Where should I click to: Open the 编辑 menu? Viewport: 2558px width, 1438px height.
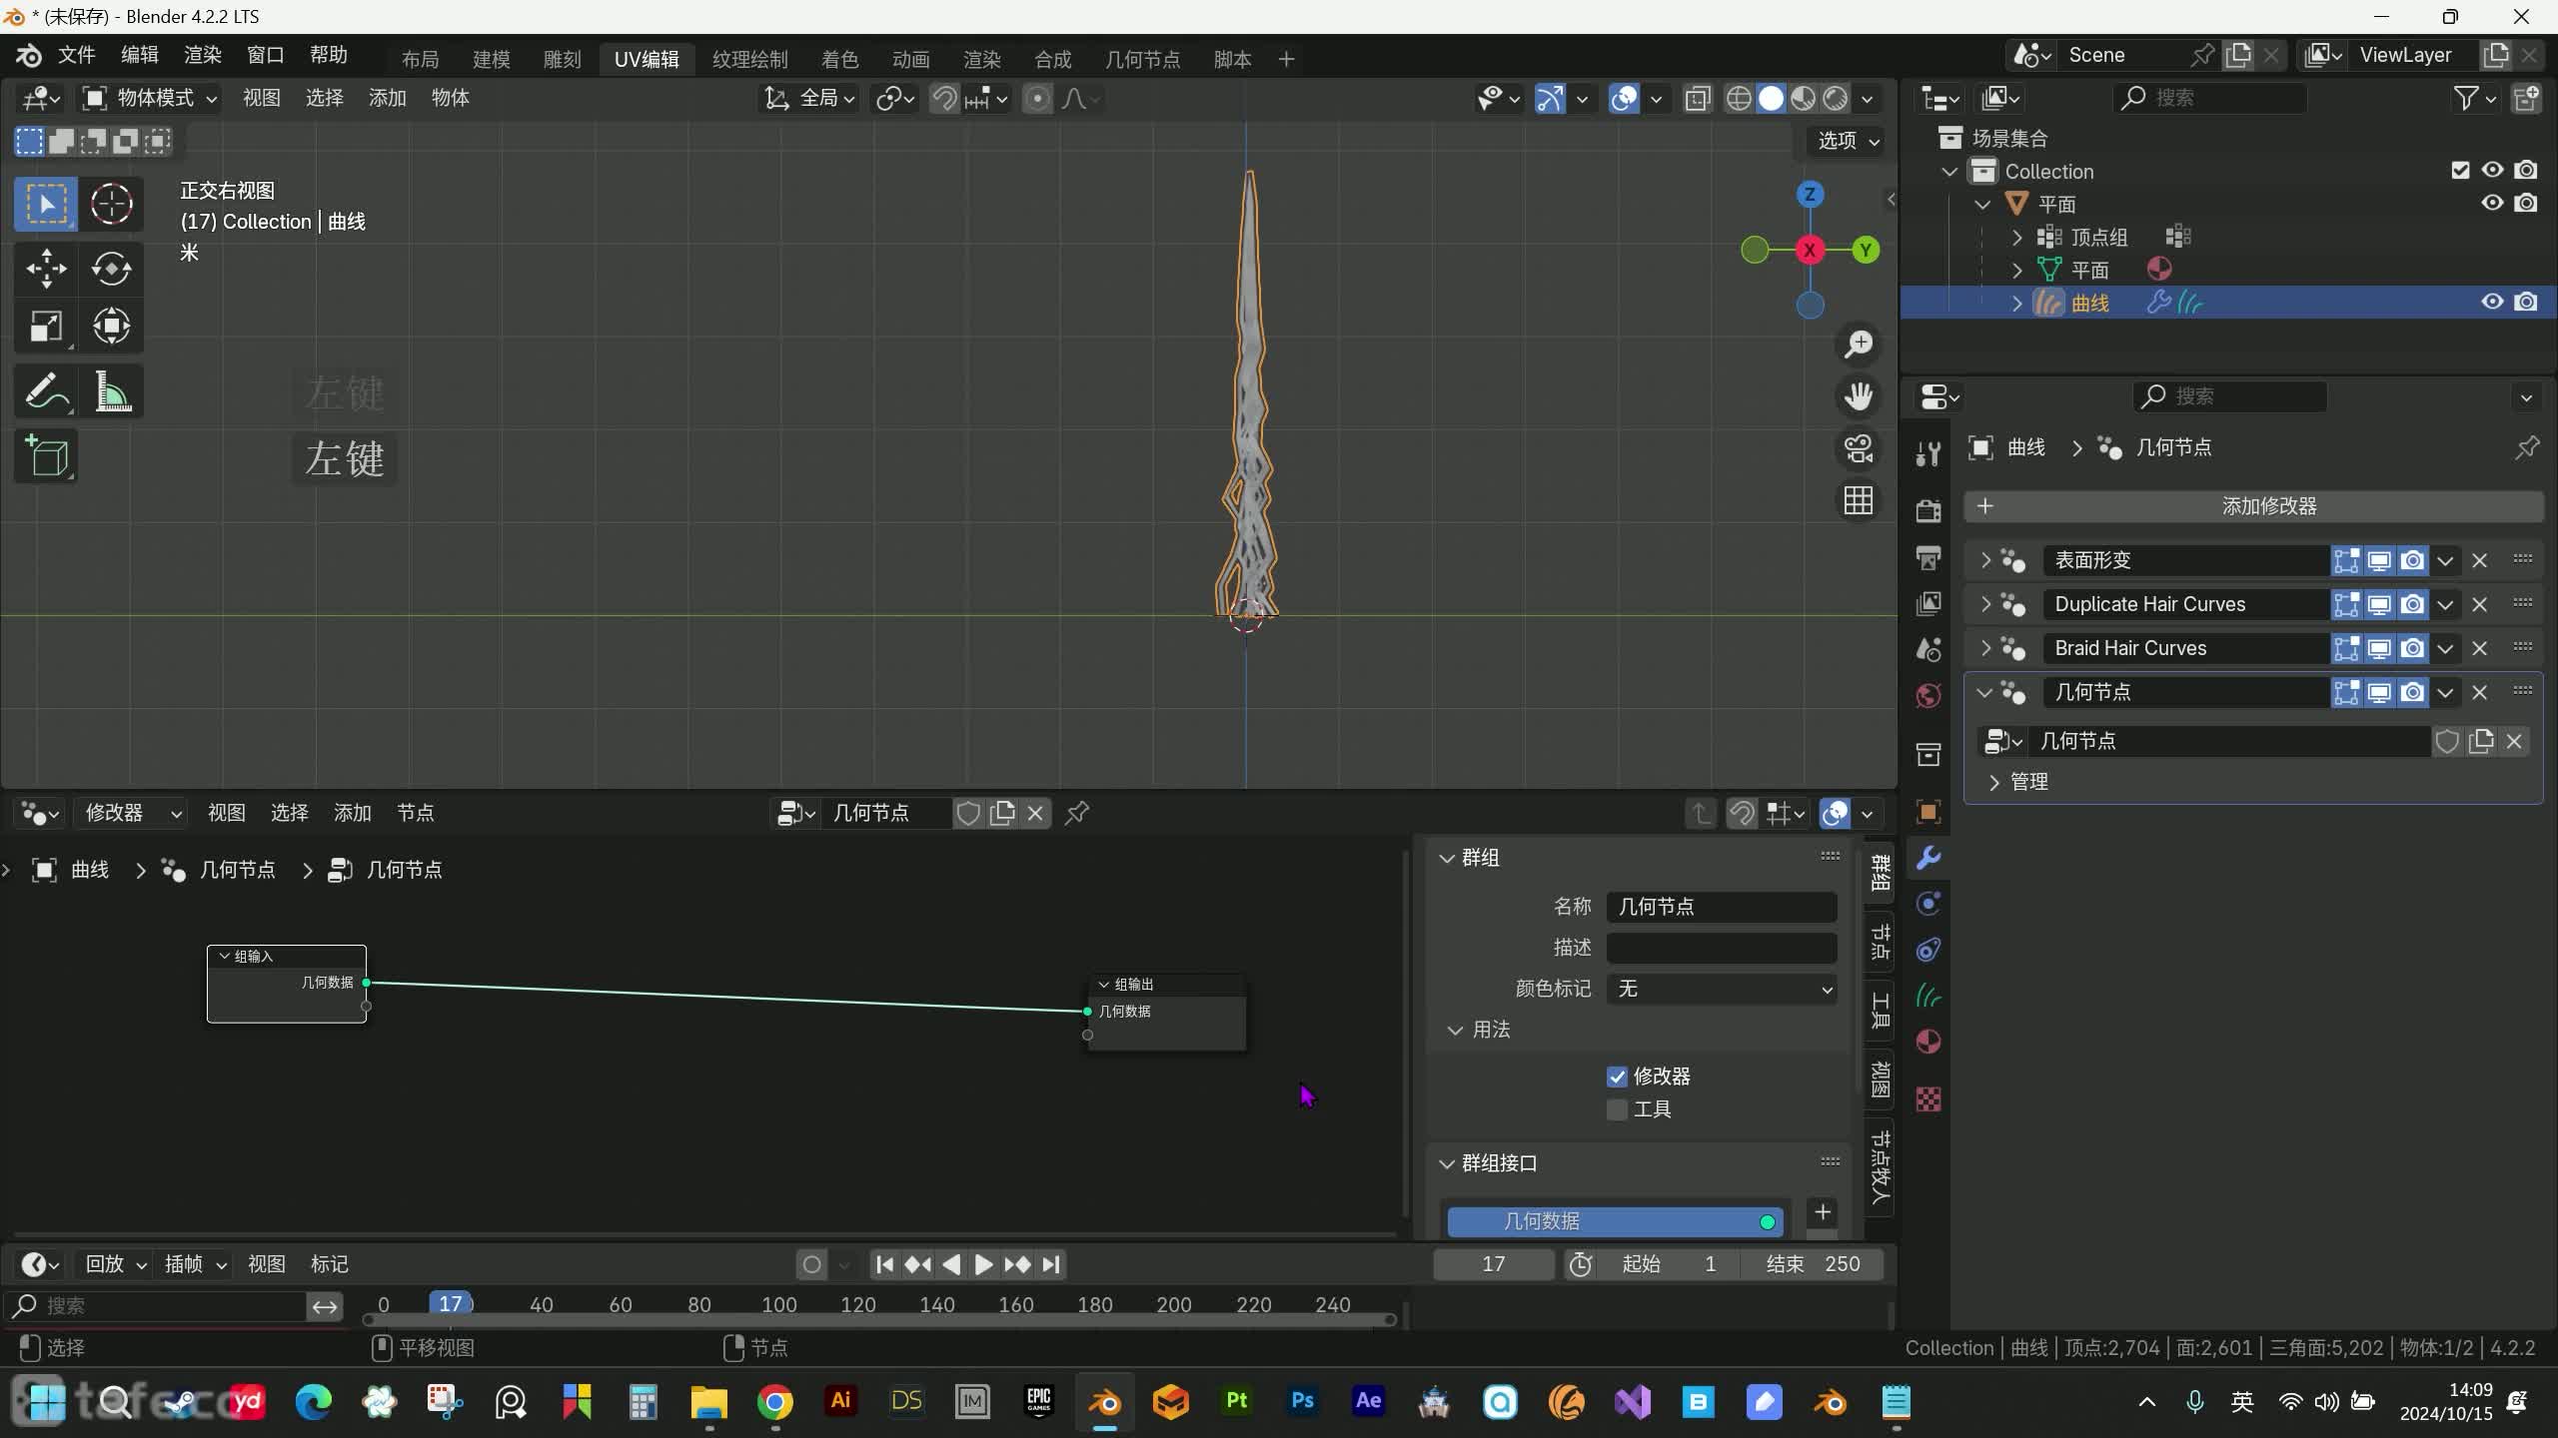[x=140, y=55]
